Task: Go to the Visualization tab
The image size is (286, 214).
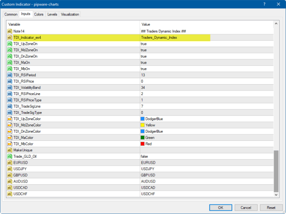Action: 70,14
